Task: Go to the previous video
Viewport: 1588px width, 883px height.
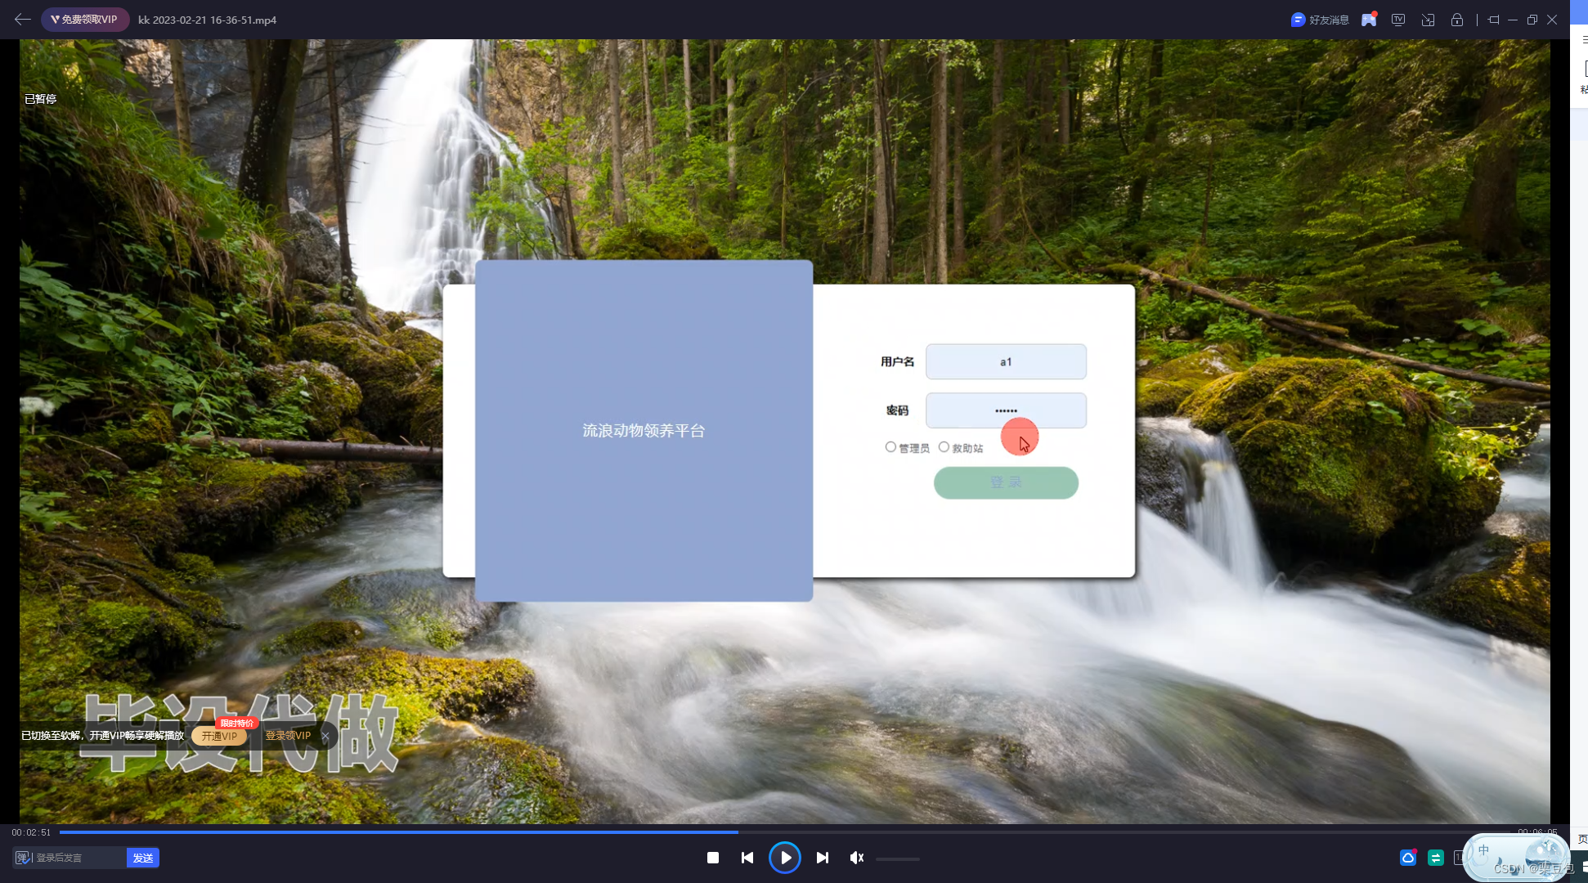Action: [747, 858]
